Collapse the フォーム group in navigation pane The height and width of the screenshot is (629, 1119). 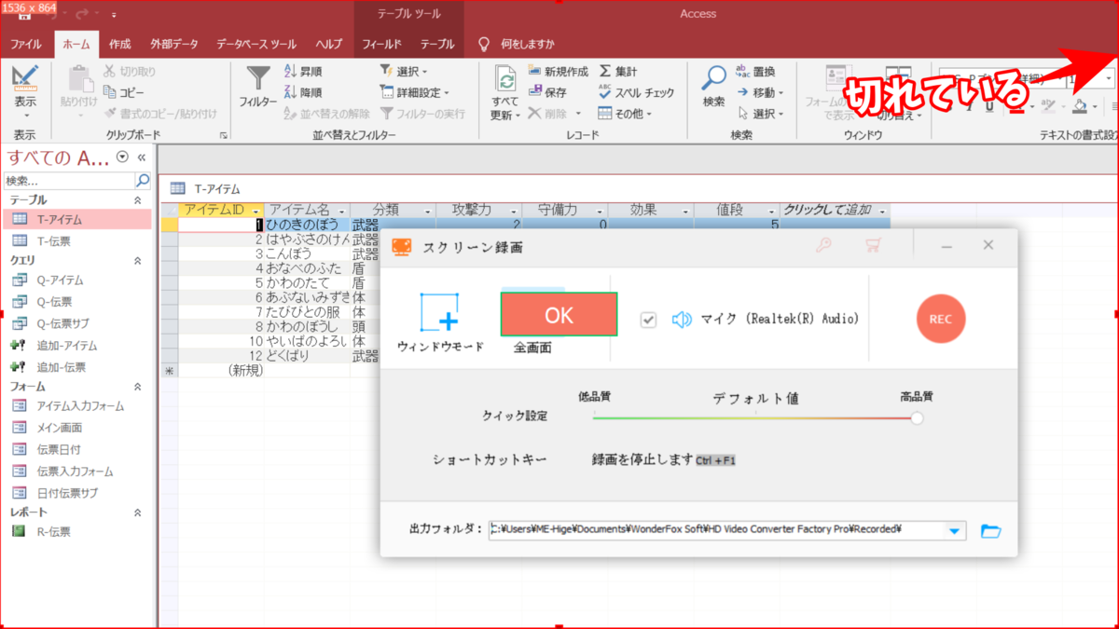click(x=138, y=387)
